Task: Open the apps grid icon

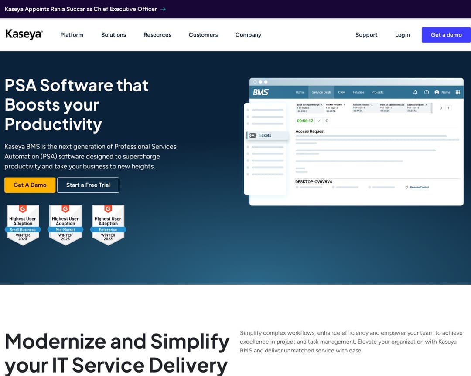Action: [458, 92]
